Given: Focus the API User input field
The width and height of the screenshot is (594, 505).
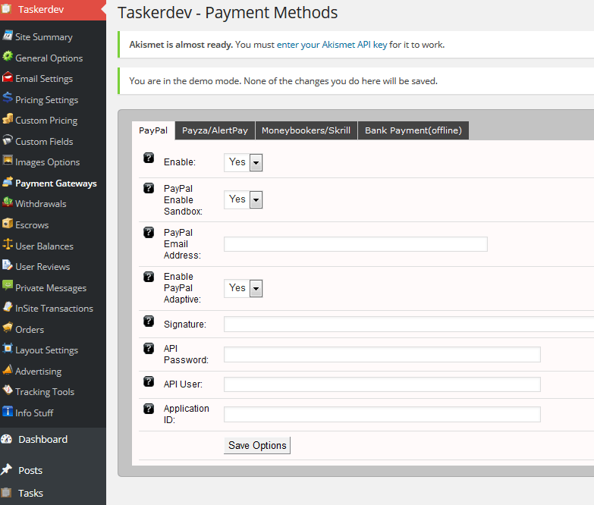Looking at the screenshot, I should (x=382, y=384).
